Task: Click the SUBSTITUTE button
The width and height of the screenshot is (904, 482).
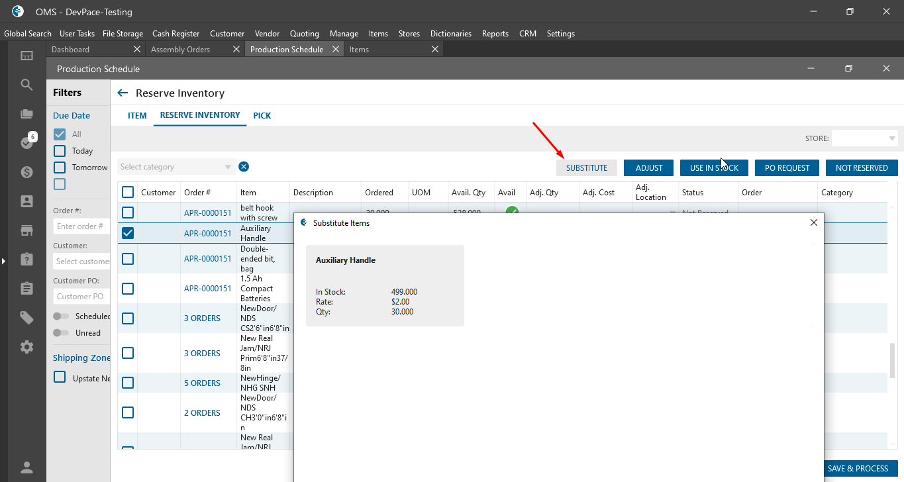Action: coord(586,168)
